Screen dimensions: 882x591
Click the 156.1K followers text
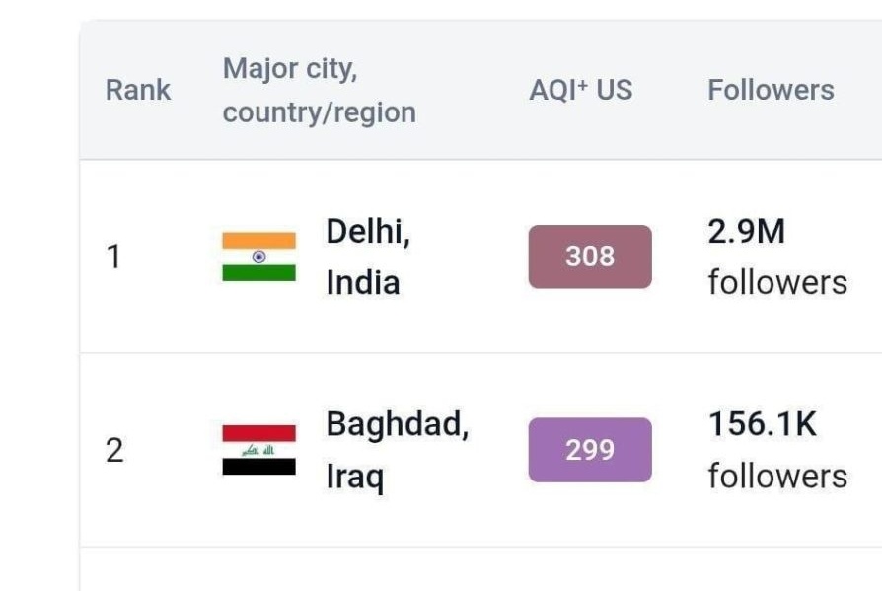tap(762, 425)
